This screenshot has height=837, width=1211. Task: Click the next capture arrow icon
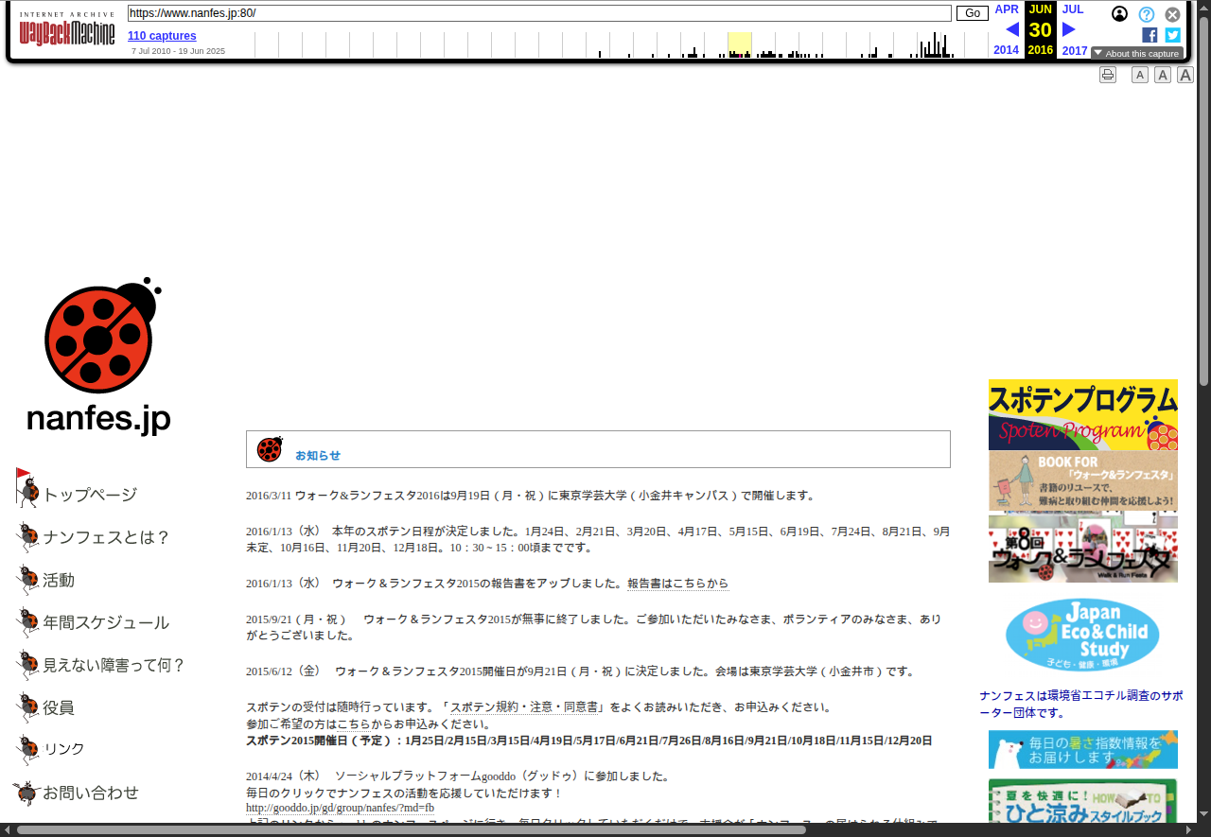[x=1069, y=29]
